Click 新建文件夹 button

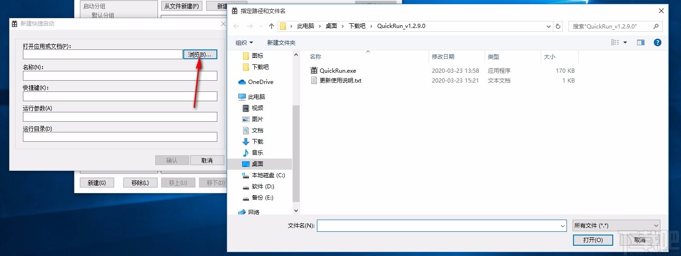click(x=281, y=43)
